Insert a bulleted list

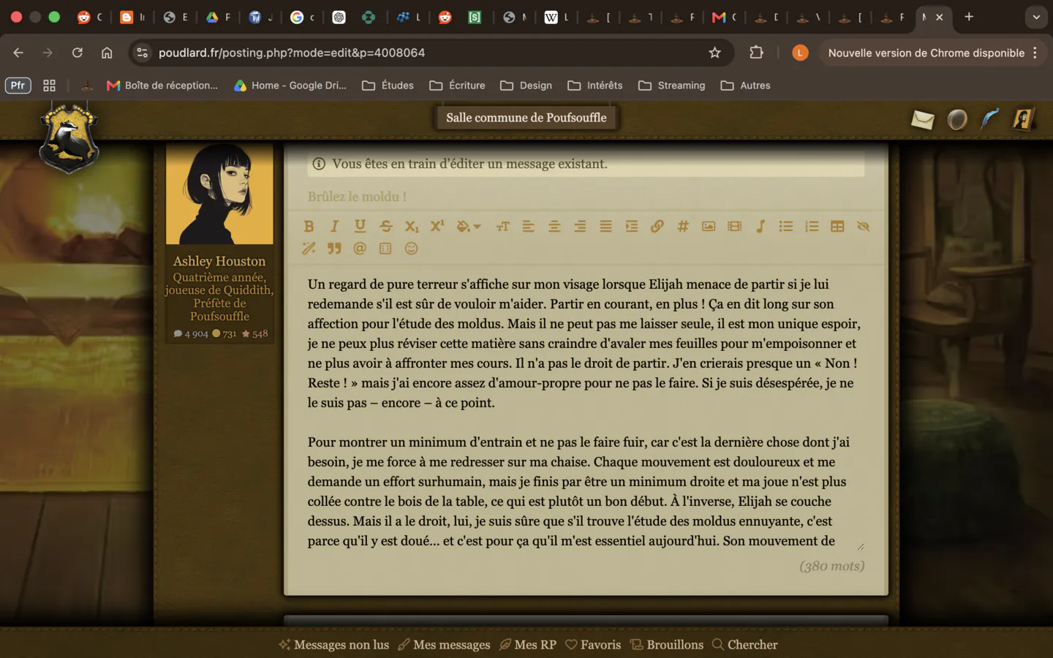pyautogui.click(x=786, y=227)
